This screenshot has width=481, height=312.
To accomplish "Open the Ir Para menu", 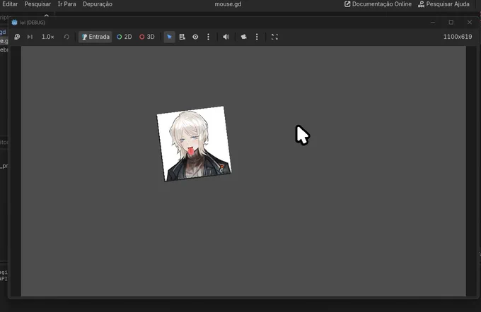I will coord(67,4).
